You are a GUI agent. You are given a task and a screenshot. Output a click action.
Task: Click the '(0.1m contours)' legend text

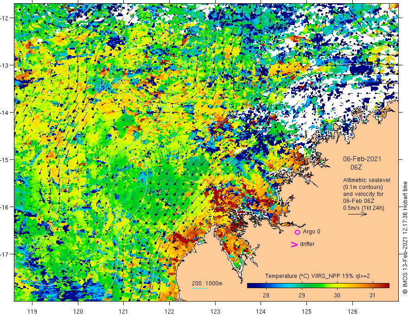(363, 187)
